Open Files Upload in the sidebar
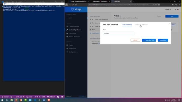182x102 pixels. (73, 33)
